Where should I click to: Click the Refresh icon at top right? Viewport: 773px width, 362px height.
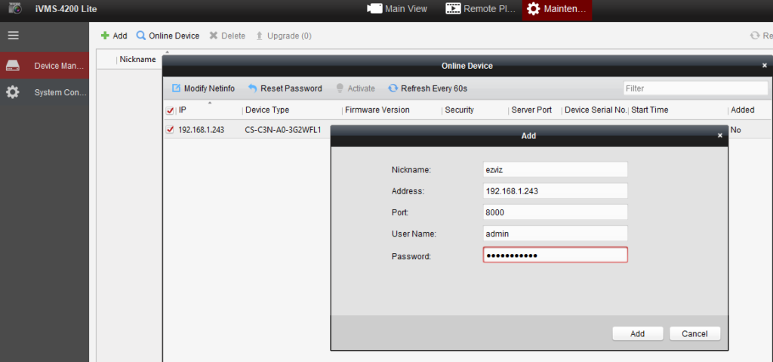tap(755, 36)
